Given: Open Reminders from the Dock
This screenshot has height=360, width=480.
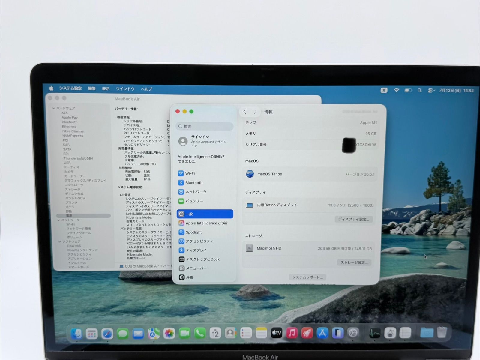Looking at the screenshot, I should tap(246, 333).
